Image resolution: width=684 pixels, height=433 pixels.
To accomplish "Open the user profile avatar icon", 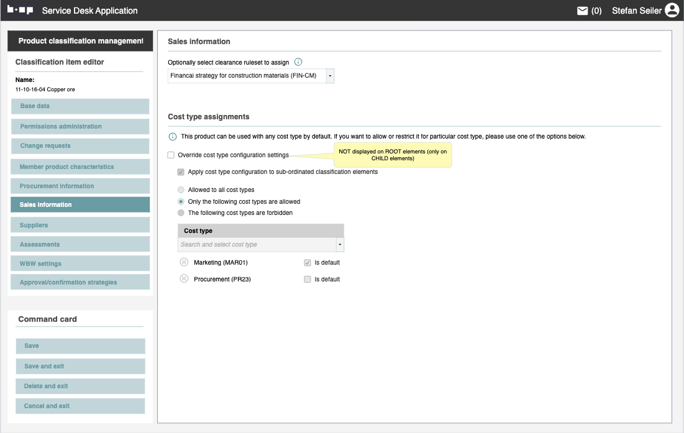I will pyautogui.click(x=672, y=11).
